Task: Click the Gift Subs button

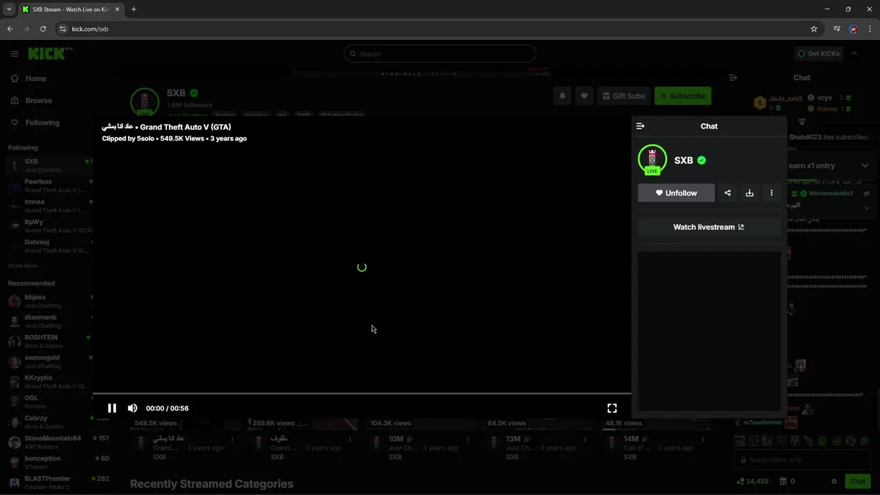Action: (623, 96)
